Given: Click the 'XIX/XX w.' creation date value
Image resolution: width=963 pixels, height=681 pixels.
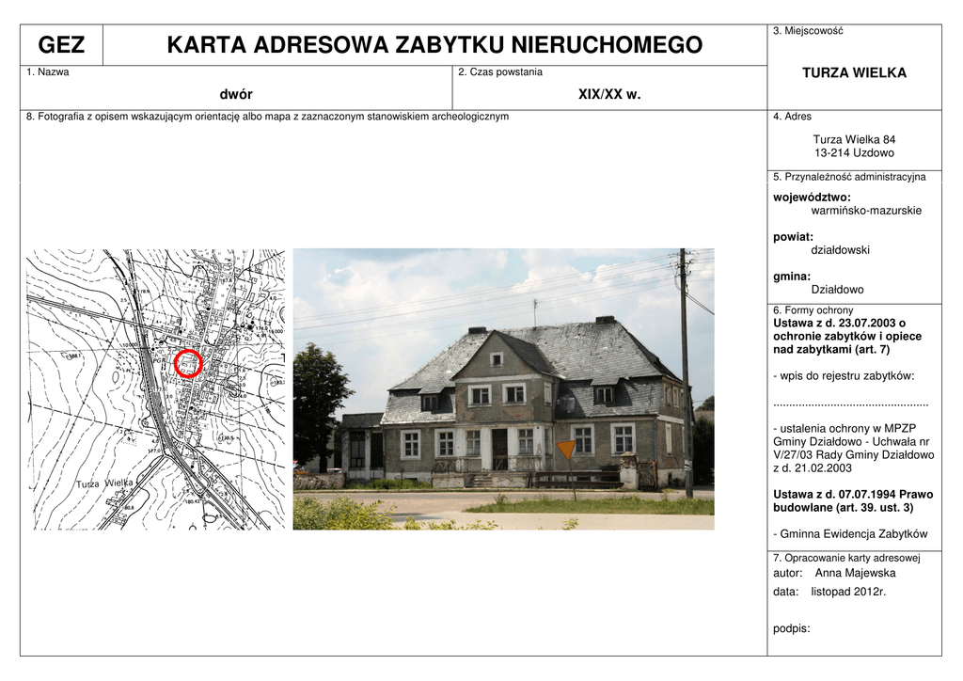Looking at the screenshot, I should coord(608,94).
